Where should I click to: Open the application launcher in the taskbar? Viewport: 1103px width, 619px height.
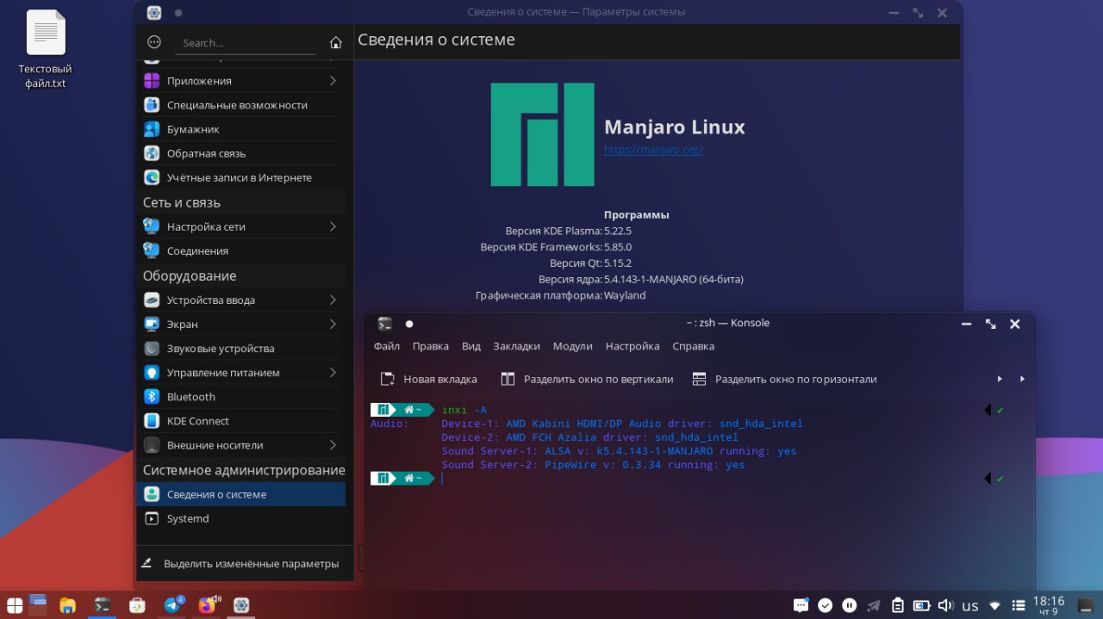pyautogui.click(x=14, y=605)
